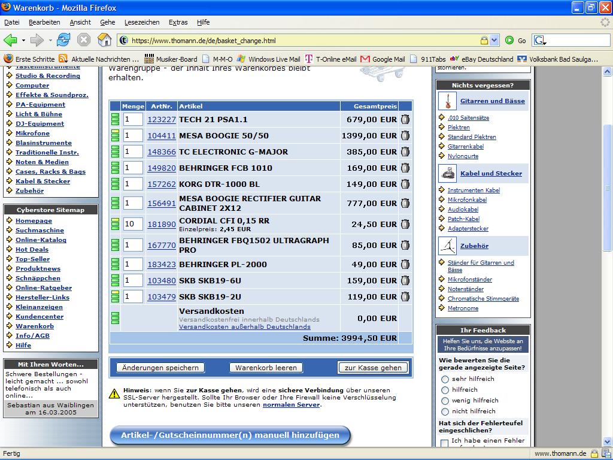Select 'sehr hilfreich' radio button
The height and width of the screenshot is (460, 613).
[445, 379]
